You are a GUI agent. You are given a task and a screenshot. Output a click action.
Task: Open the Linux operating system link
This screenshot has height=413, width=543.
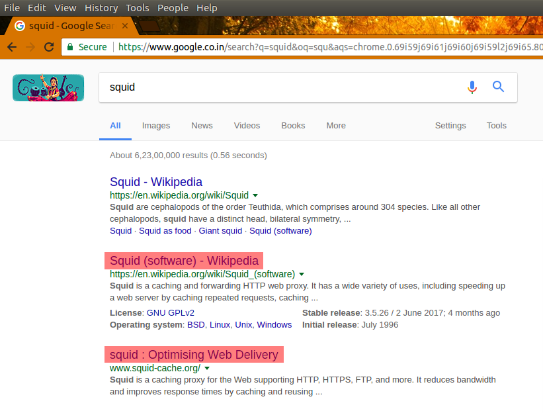click(220, 325)
